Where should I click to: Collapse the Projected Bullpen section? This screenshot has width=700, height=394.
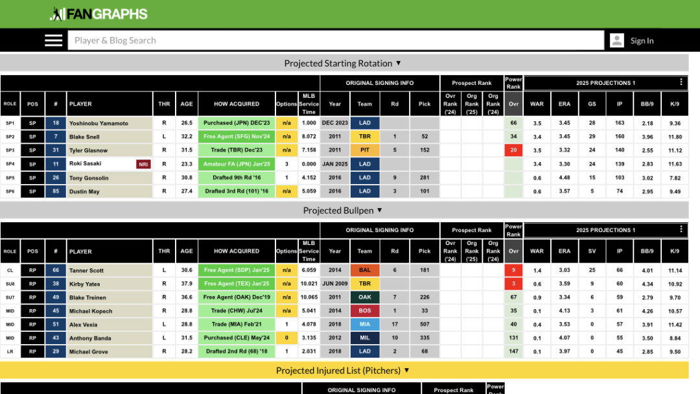pyautogui.click(x=343, y=211)
